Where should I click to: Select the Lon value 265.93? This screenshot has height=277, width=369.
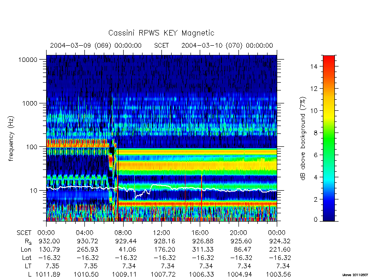pyautogui.click(x=88, y=249)
